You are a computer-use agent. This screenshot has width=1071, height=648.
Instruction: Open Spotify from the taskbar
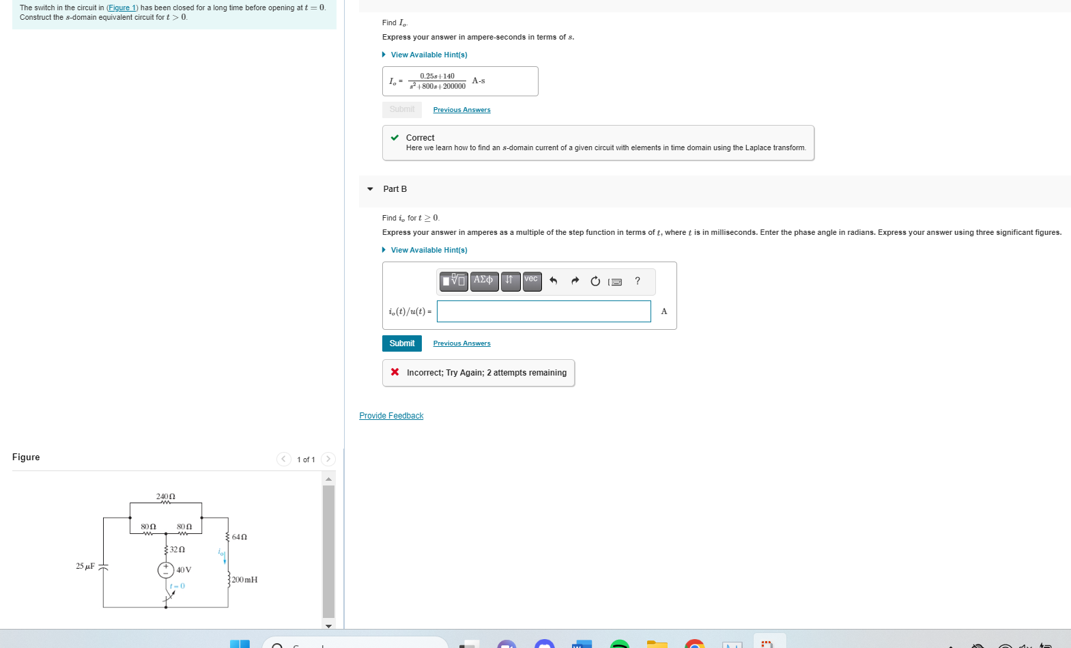click(x=619, y=644)
